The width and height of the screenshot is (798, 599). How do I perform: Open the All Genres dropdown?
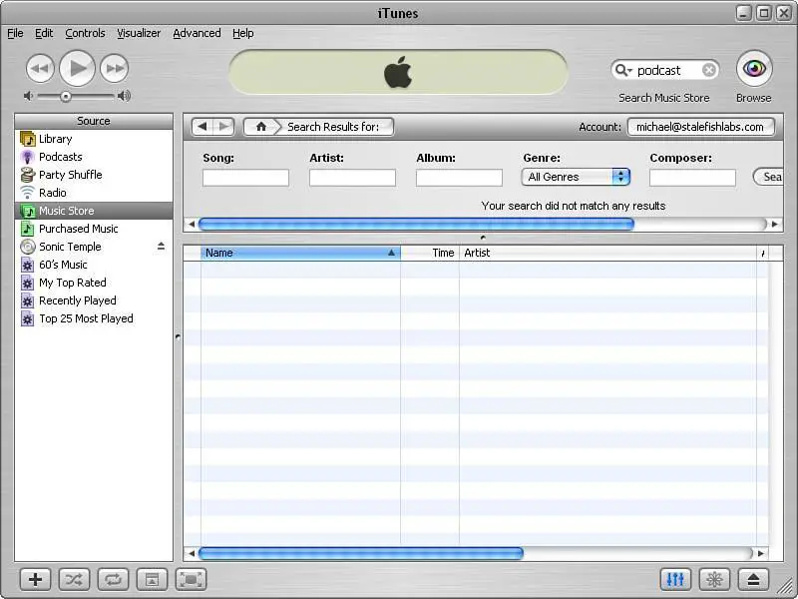[577, 177]
